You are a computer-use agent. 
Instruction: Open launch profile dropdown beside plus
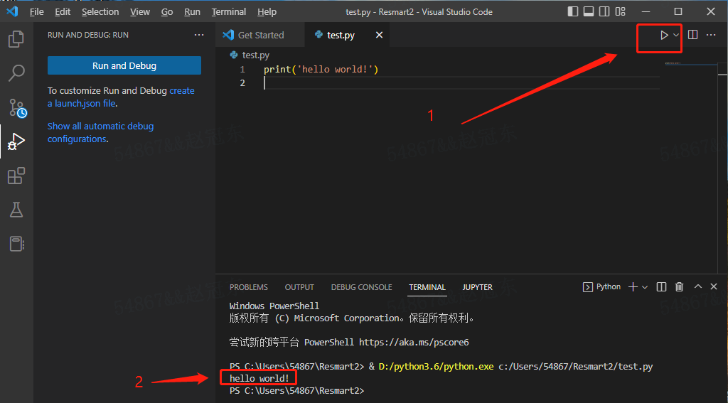[644, 287]
